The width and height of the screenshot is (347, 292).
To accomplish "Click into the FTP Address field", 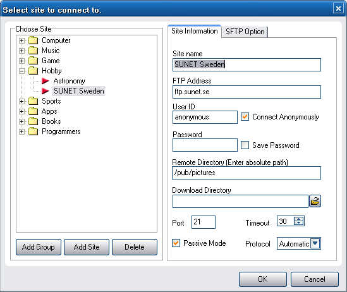I will point(247,92).
